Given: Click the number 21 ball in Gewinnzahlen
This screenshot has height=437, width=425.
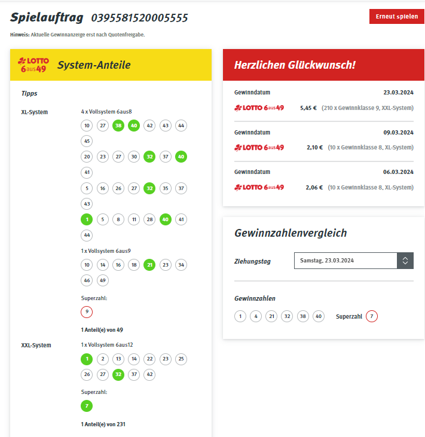Looking at the screenshot, I should click(271, 316).
